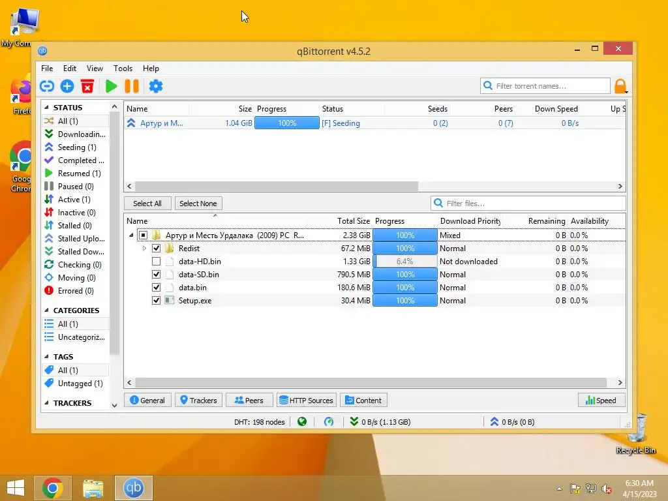
Task: Click the Select All button
Action: (x=147, y=204)
